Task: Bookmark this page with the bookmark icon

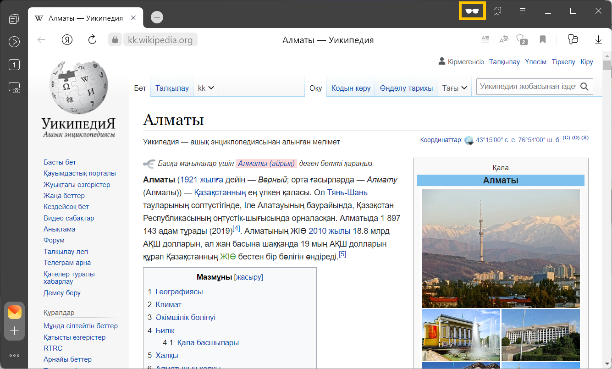Action: click(x=543, y=40)
